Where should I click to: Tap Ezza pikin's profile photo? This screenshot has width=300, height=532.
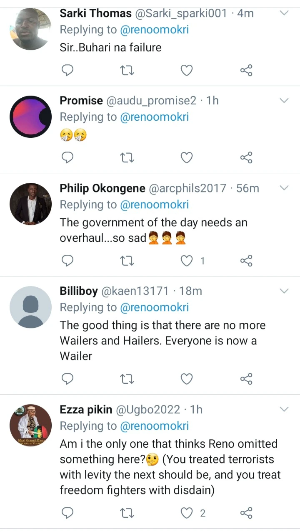(x=30, y=425)
